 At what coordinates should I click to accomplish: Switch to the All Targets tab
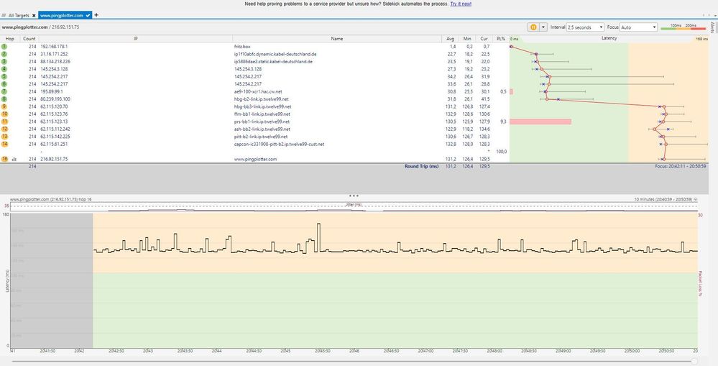click(20, 14)
